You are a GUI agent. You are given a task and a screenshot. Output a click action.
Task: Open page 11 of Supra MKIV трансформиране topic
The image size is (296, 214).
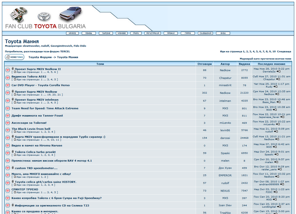pos(57,140)
